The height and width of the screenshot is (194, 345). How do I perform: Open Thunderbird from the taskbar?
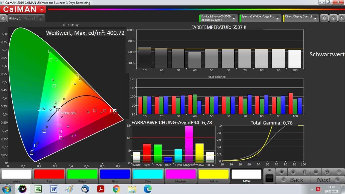pyautogui.click(x=85, y=189)
